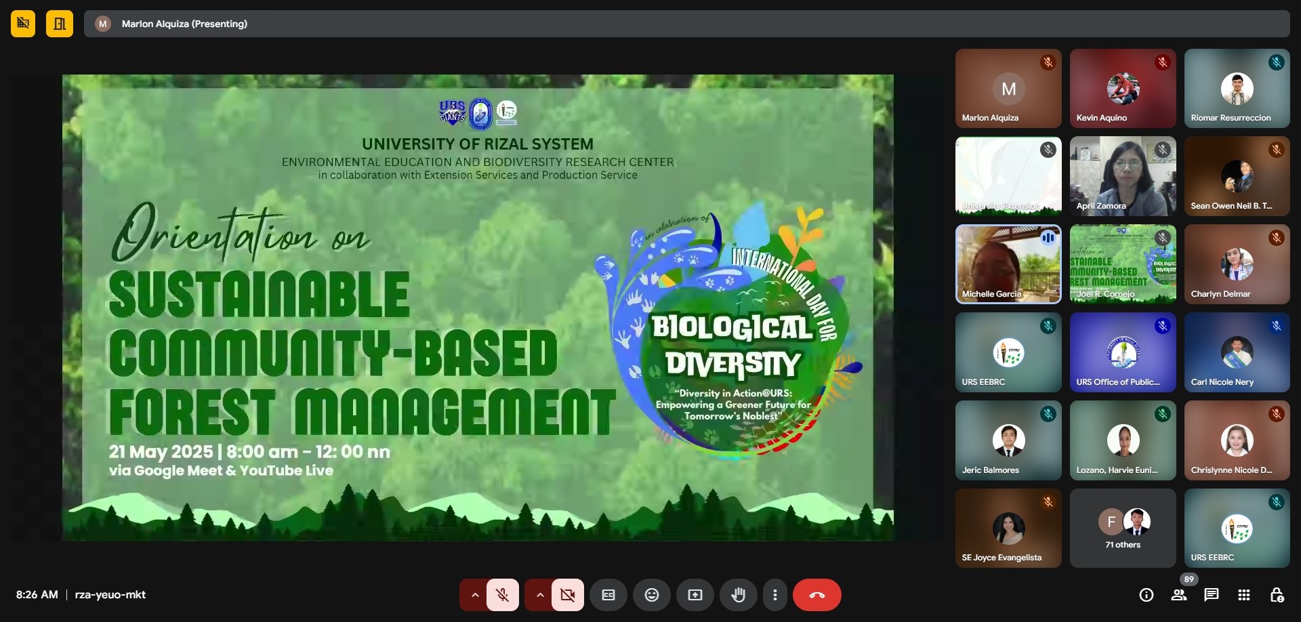Click muted mic icon on Chrislynne Nicole tile

click(x=1277, y=414)
